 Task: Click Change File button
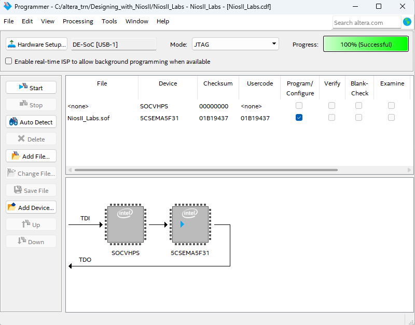pyautogui.click(x=31, y=173)
